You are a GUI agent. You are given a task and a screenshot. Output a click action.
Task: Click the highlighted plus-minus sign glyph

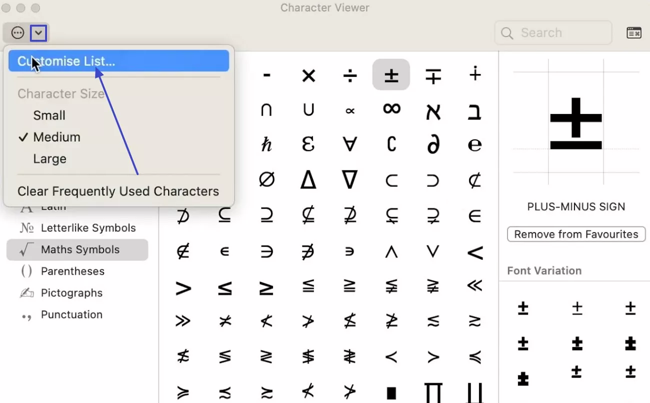pyautogui.click(x=391, y=74)
